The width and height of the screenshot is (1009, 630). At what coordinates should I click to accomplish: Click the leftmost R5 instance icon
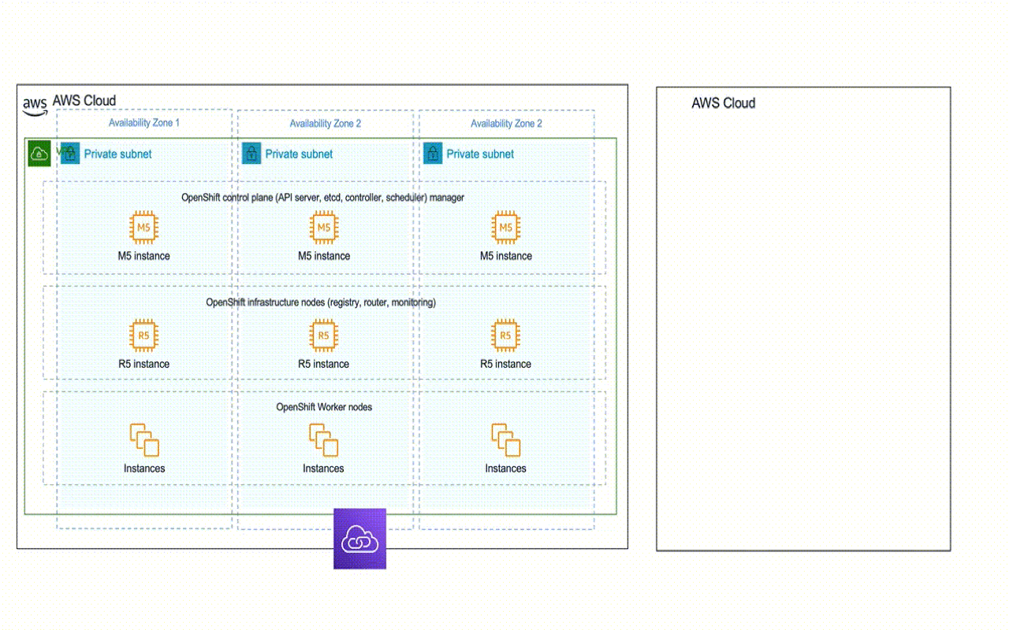tap(143, 335)
